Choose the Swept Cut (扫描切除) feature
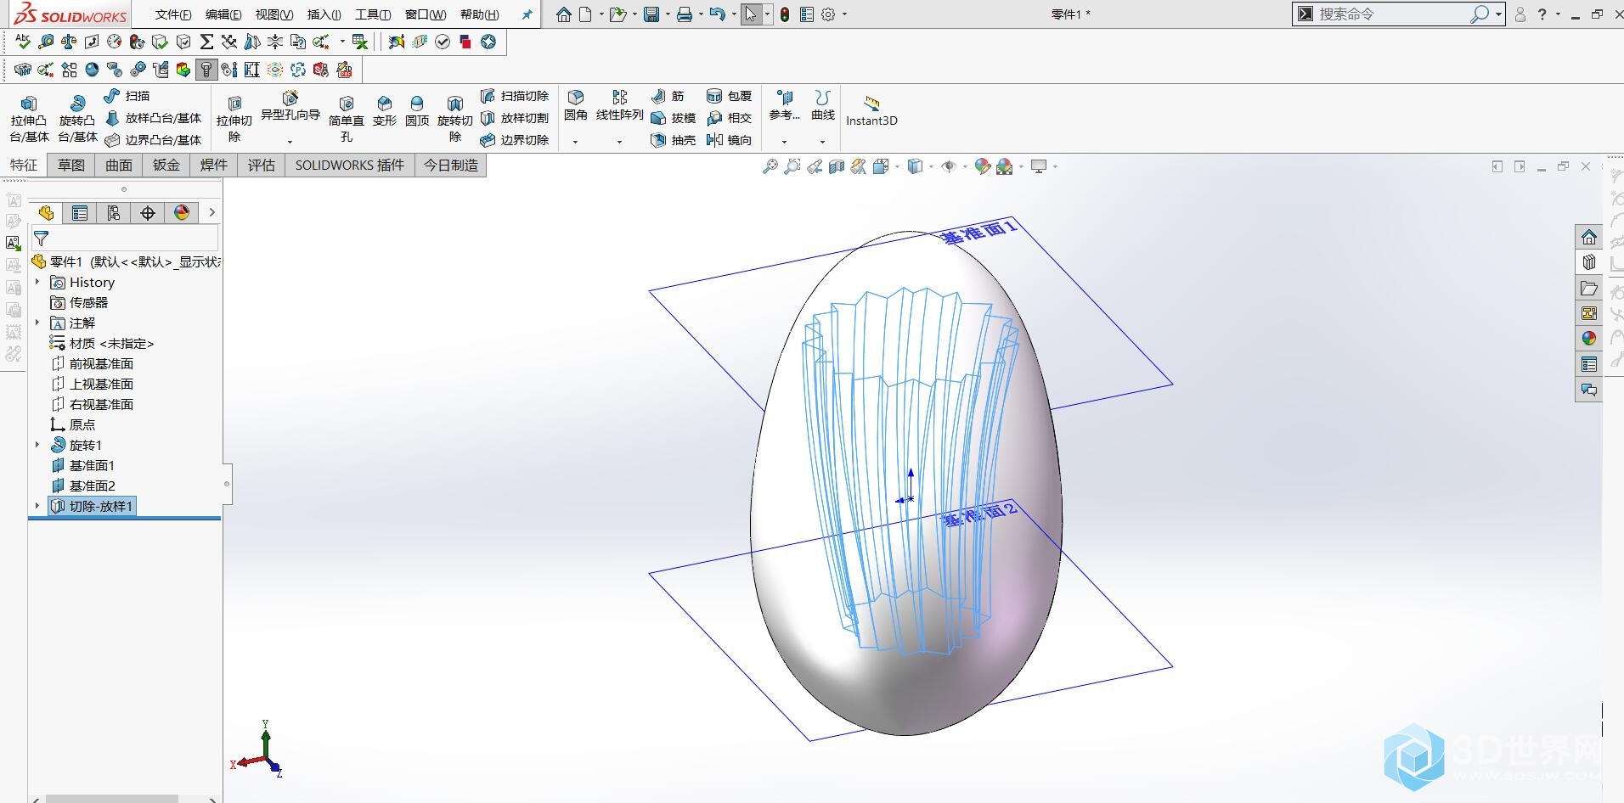The width and height of the screenshot is (1624, 803). (x=515, y=96)
